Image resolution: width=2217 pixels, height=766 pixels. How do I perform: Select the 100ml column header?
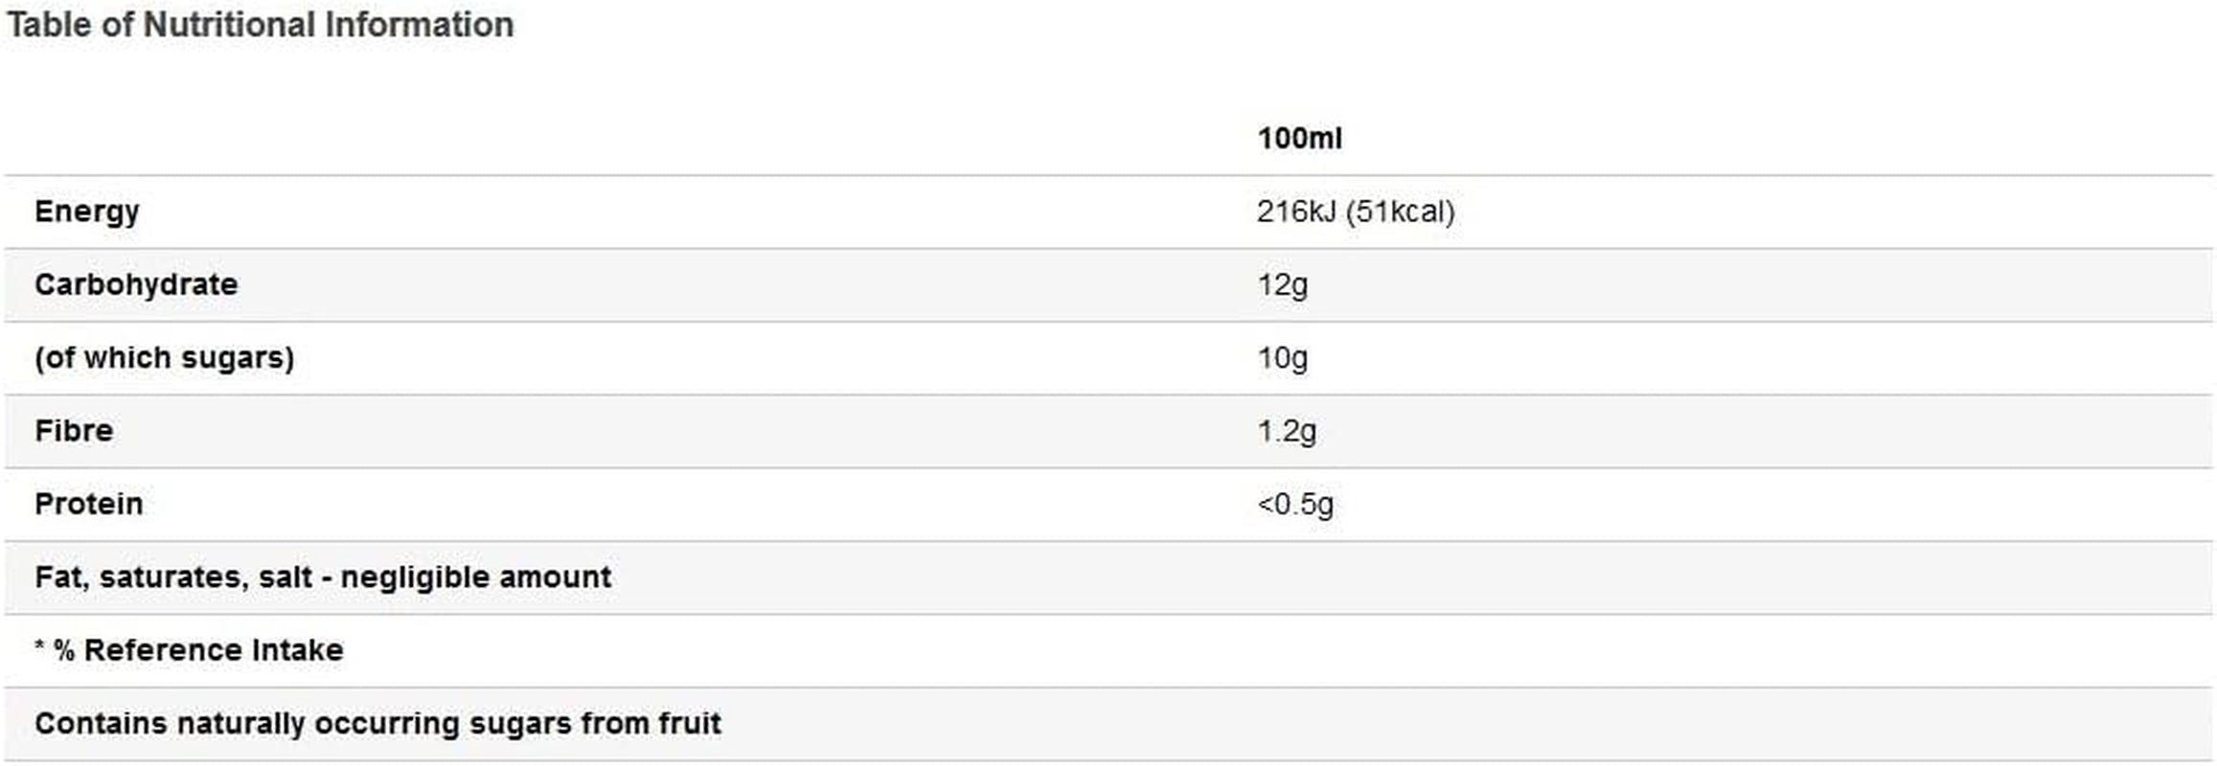[1299, 139]
